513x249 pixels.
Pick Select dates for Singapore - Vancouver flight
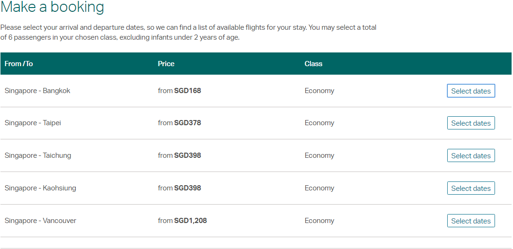tap(471, 221)
